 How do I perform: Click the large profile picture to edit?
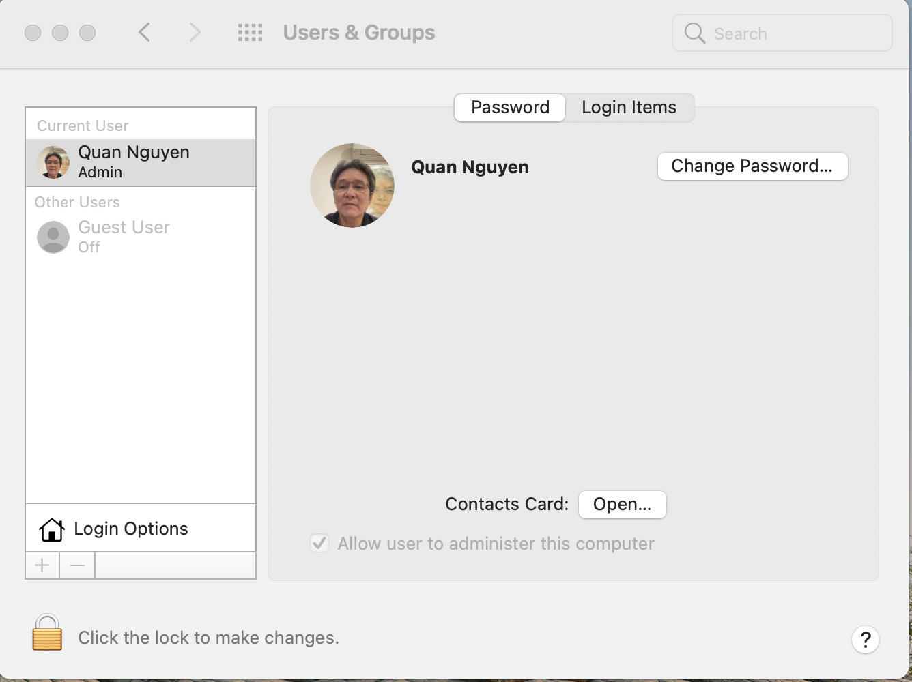(352, 186)
